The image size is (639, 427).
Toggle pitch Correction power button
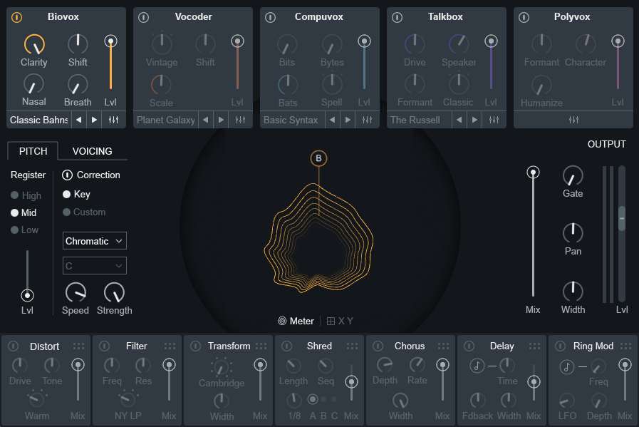pyautogui.click(x=67, y=175)
